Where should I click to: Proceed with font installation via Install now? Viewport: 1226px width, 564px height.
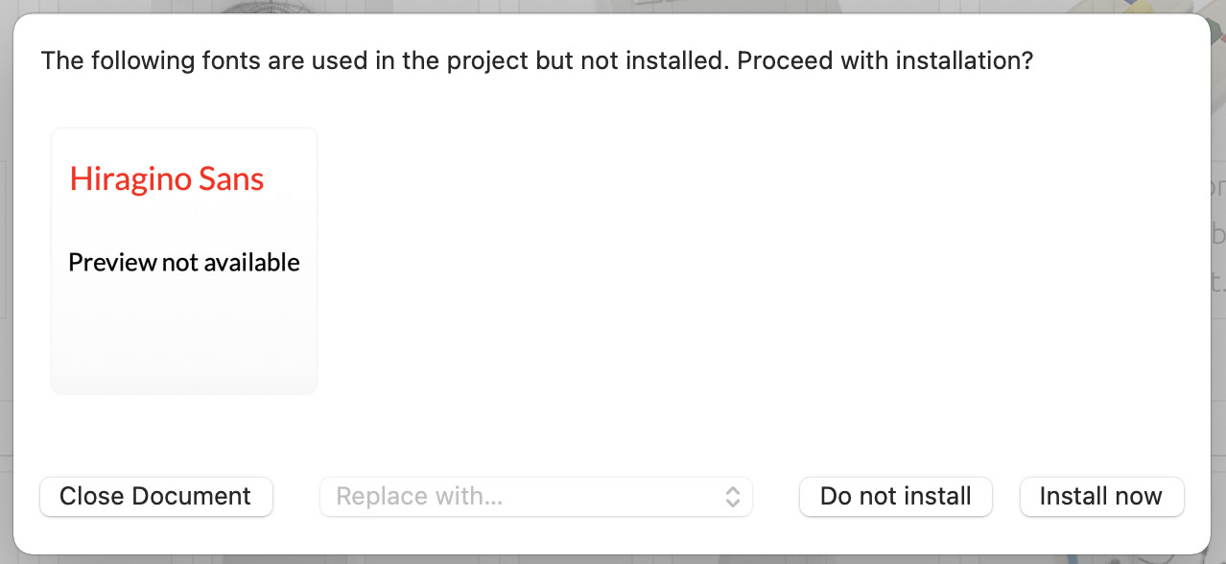coord(1101,497)
